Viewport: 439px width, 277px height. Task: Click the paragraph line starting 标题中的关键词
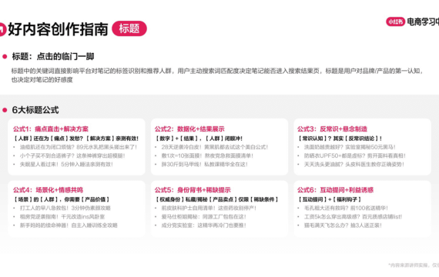[x=217, y=71]
